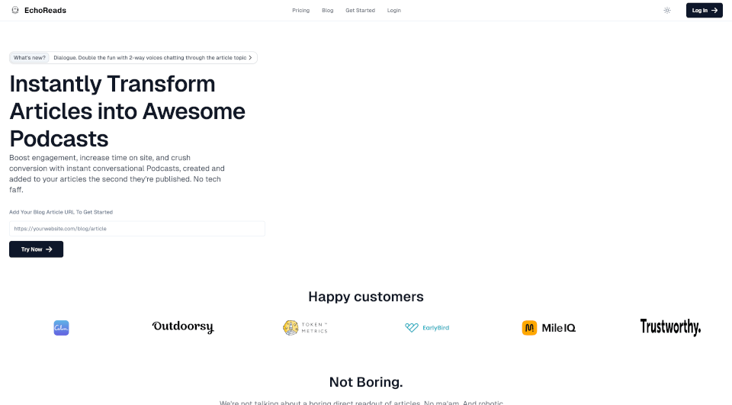Click the "Happy customers" heading

(366, 297)
